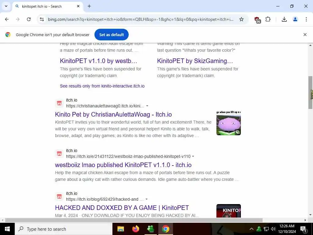Click the scroll right arrow on horizontal scrollbar
This screenshot has width=313, height=235.
[305, 220]
